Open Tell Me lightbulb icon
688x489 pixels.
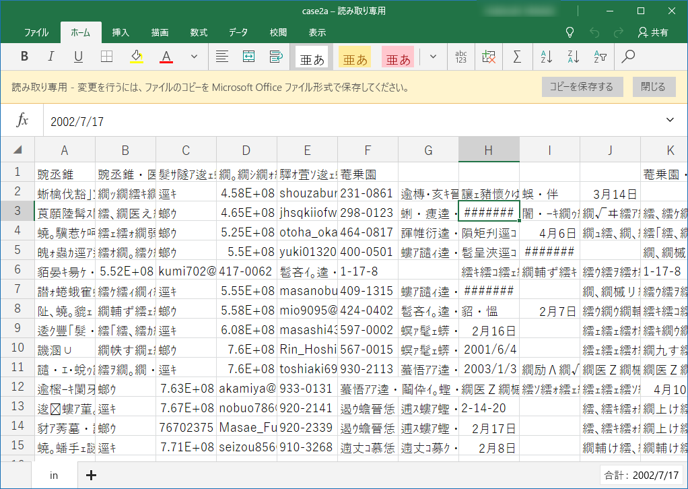570,32
